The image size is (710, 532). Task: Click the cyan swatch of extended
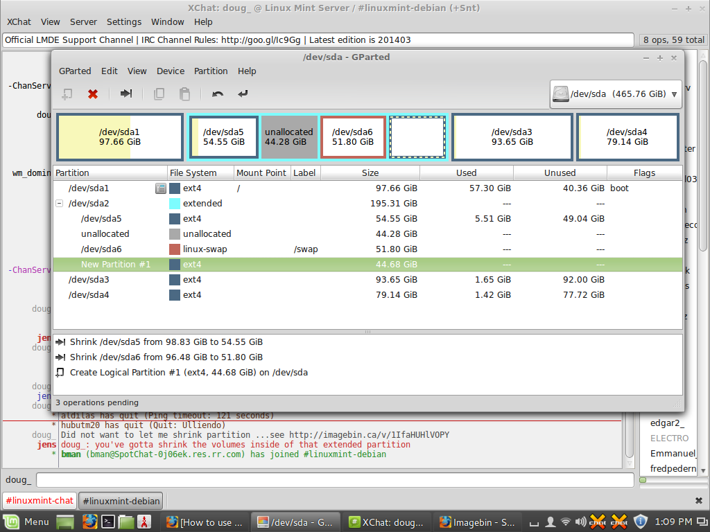click(x=175, y=204)
